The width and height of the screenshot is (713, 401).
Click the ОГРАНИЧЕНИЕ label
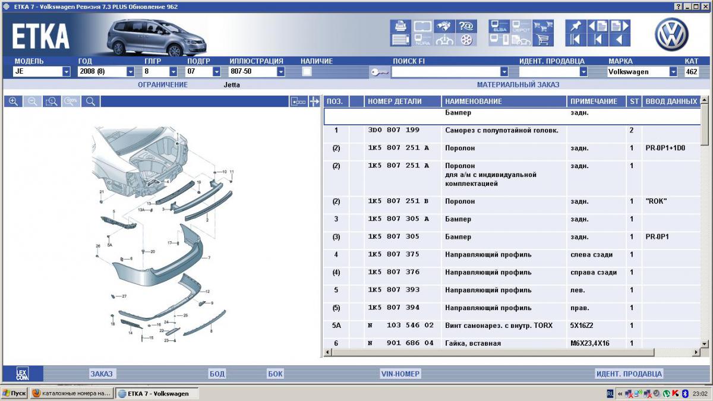pos(163,85)
